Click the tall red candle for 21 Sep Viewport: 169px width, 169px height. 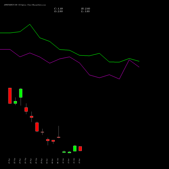pos(10,96)
